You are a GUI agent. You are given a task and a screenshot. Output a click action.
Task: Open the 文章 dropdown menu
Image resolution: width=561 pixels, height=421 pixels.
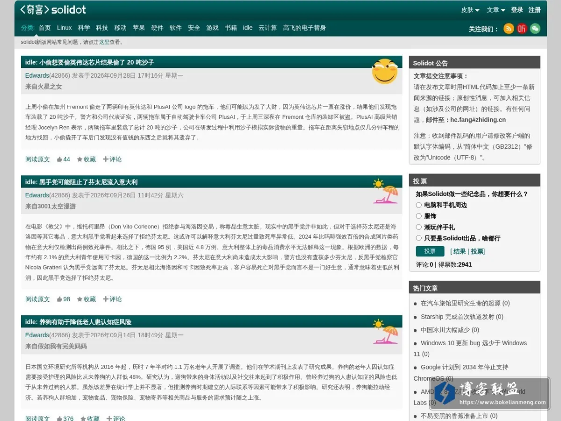496,10
